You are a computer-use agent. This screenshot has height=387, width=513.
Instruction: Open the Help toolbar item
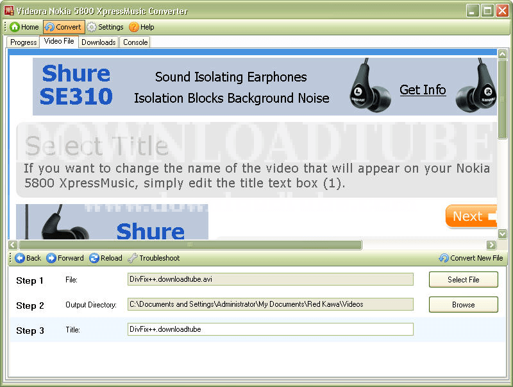click(141, 27)
